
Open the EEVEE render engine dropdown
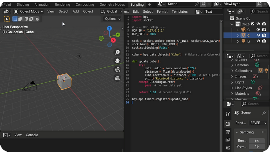click(258, 123)
